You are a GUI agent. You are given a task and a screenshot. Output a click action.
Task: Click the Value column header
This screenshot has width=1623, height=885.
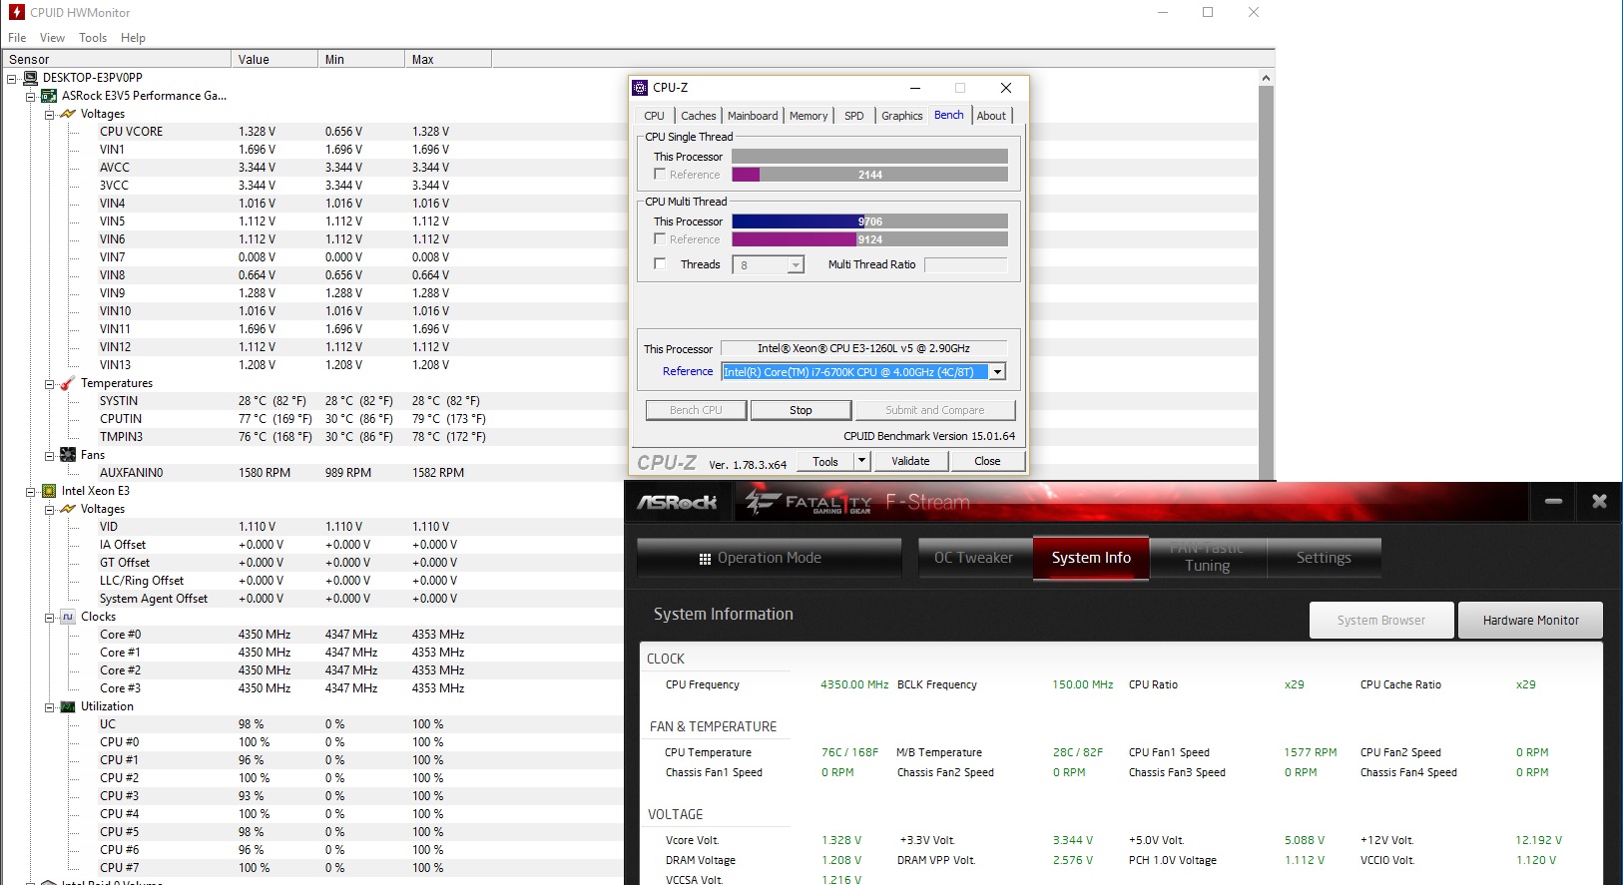[274, 59]
